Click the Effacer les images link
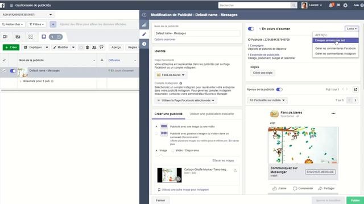364x204 pixels. [224, 160]
